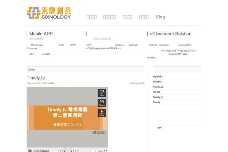Like the Timely.tv slideshow

coord(101,93)
